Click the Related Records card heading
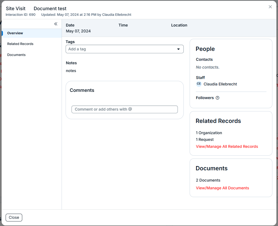The image size is (278, 226). click(218, 121)
